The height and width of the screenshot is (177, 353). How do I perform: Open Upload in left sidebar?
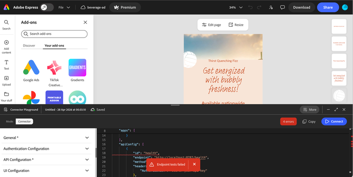[x=6, y=81]
